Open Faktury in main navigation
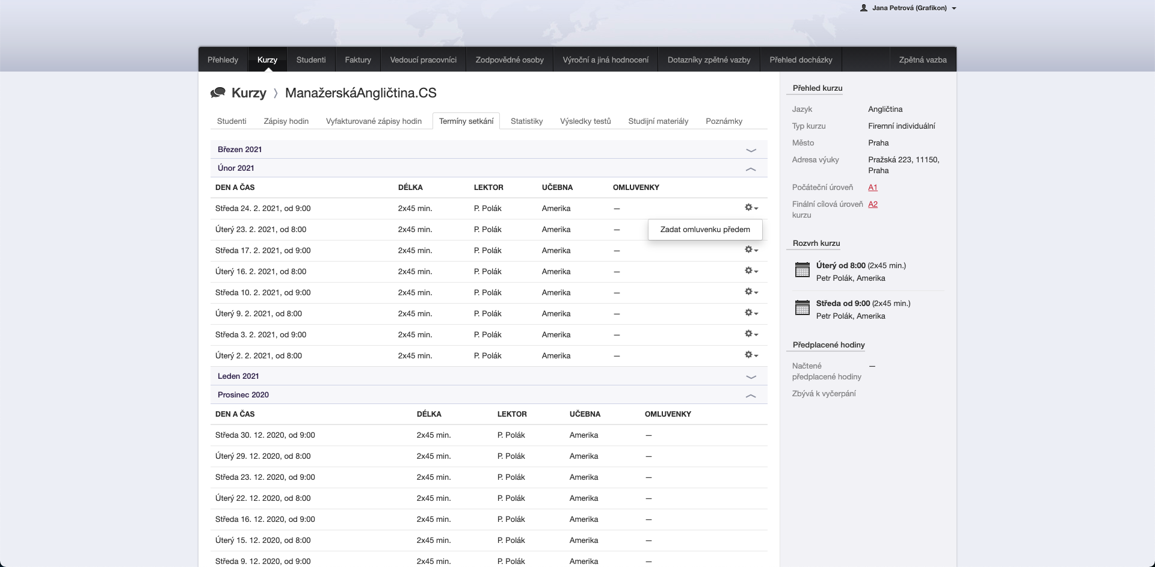This screenshot has width=1155, height=567. tap(358, 60)
